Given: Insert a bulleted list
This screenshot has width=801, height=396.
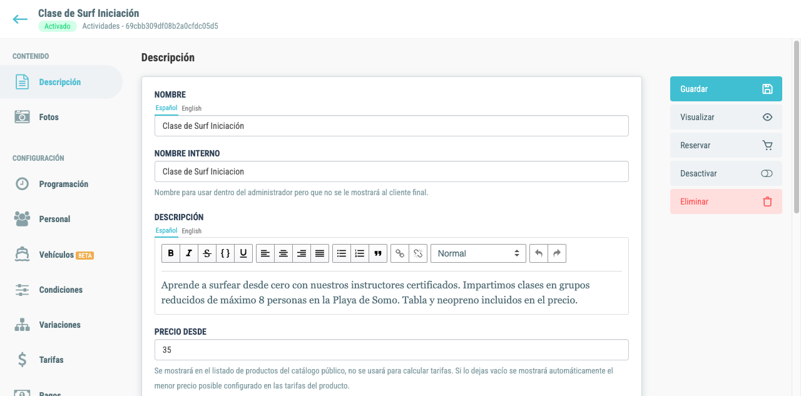Looking at the screenshot, I should coord(342,253).
